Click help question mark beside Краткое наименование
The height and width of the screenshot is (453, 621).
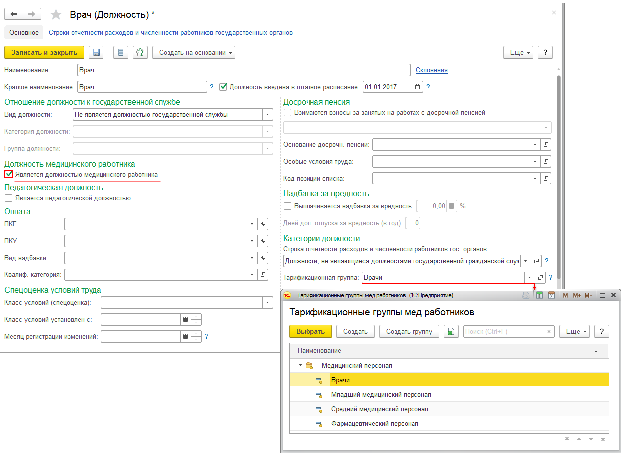[212, 87]
